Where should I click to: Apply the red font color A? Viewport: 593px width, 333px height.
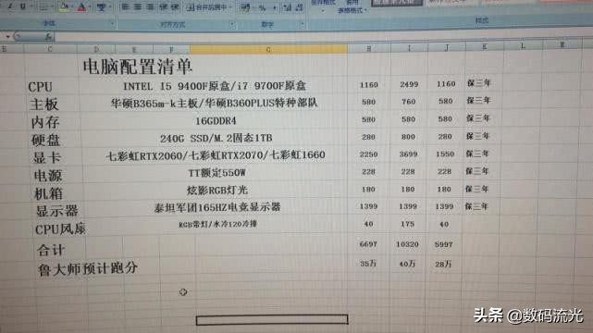[x=81, y=6]
